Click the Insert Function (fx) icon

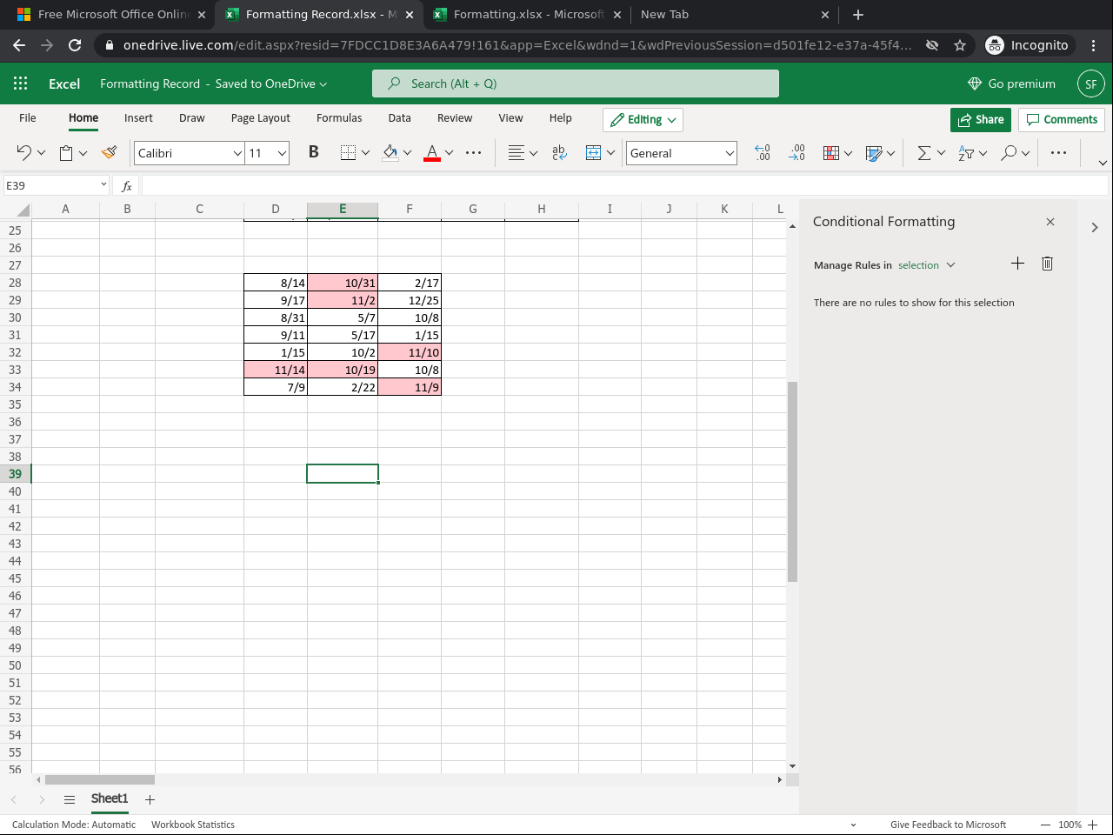(x=126, y=185)
